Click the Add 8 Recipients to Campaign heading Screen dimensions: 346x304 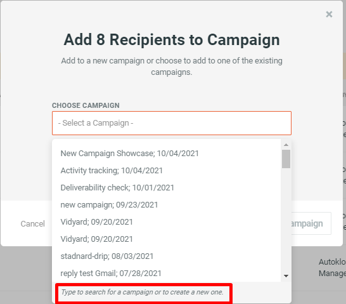click(x=172, y=40)
